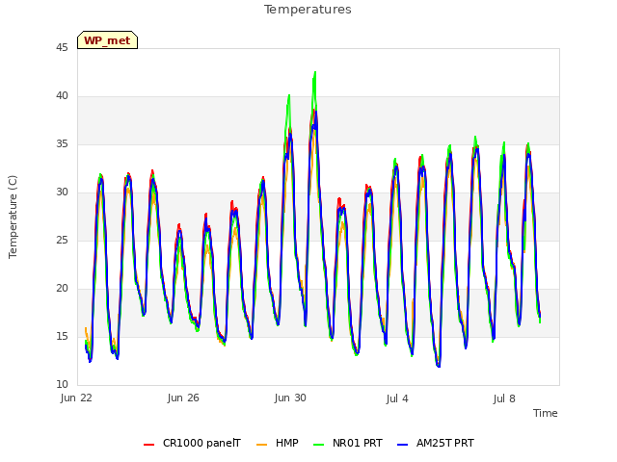The height and width of the screenshot is (462, 617).
Task: Click the Jun 26 x-axis tick label
Action: [183, 398]
